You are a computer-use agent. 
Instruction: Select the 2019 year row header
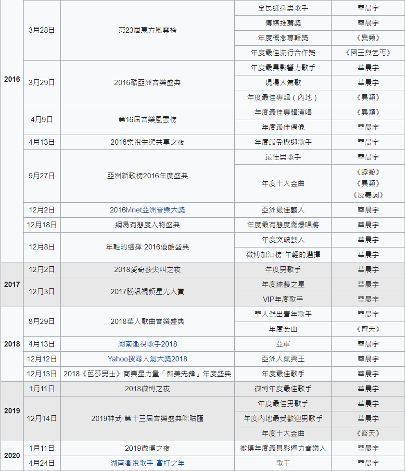point(12,411)
